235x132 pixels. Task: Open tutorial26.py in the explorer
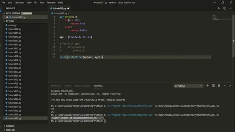click(25, 84)
